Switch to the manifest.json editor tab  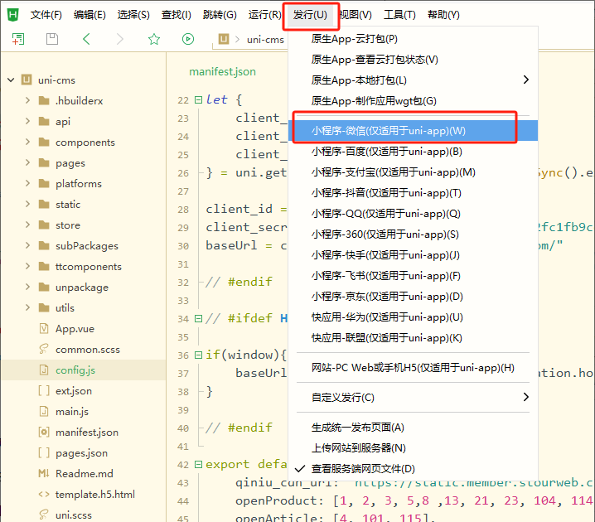click(222, 71)
